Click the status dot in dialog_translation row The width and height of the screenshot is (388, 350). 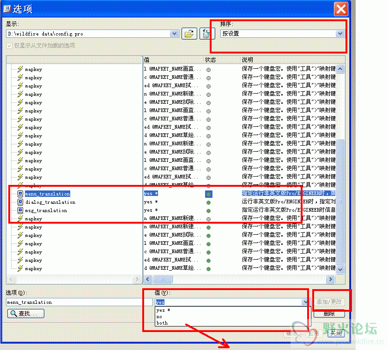click(x=209, y=202)
